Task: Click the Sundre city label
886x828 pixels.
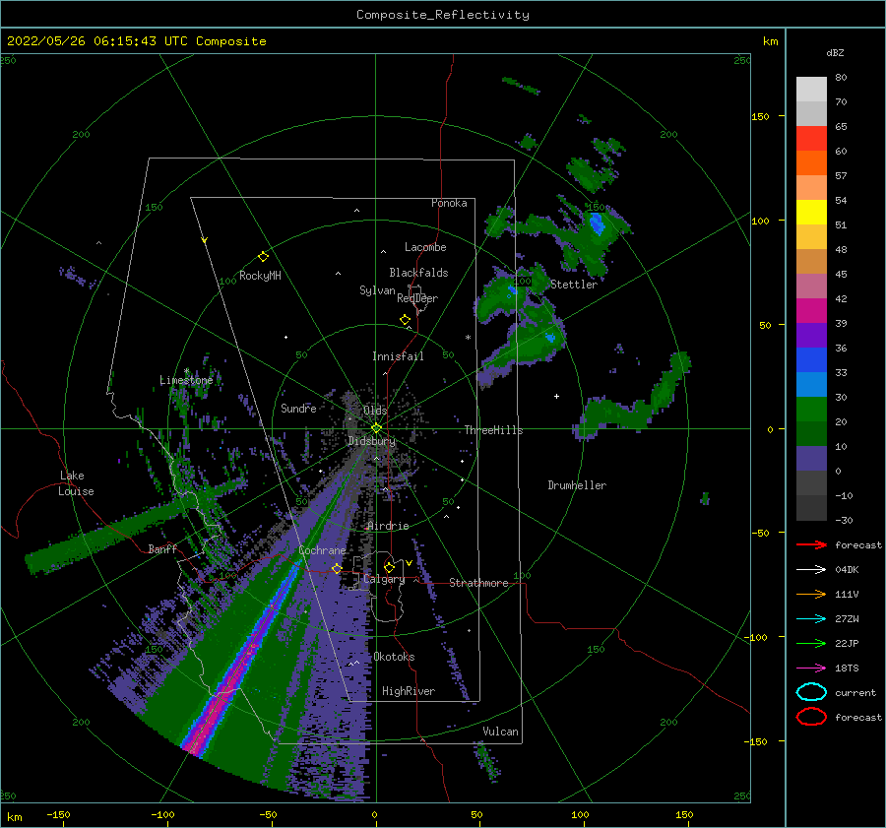Action: (x=298, y=408)
